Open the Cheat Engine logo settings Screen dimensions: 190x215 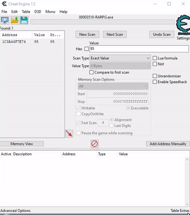[x=183, y=25]
